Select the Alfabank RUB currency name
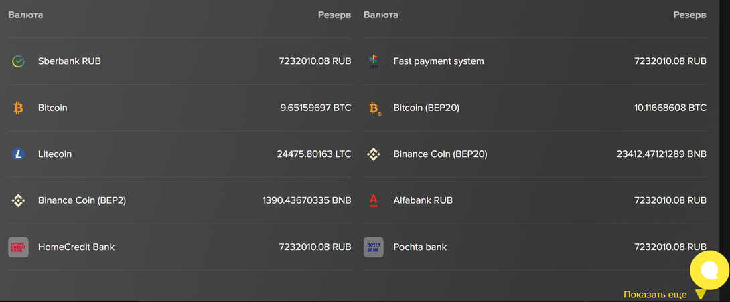 tap(423, 200)
